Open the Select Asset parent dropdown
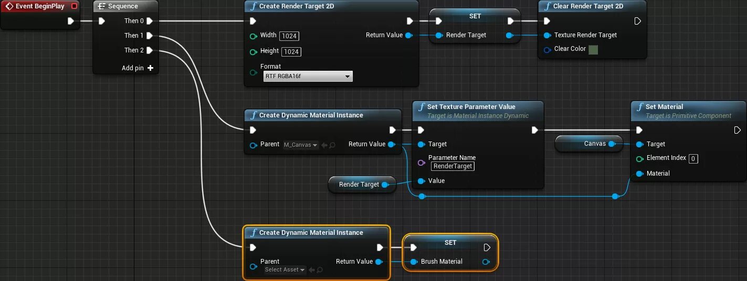 click(285, 270)
